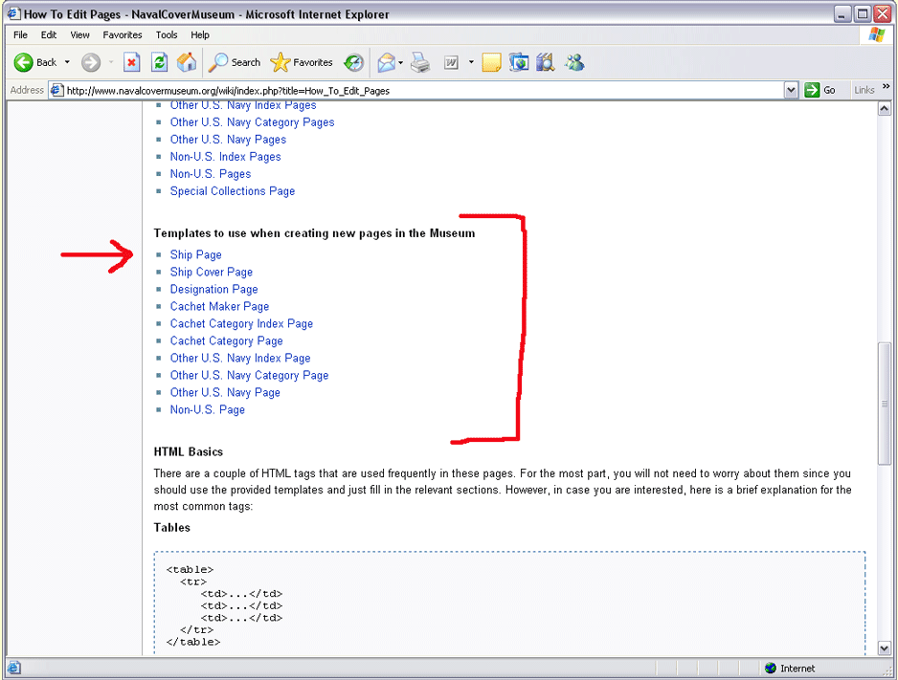Click the Print toolbar icon
The image size is (898, 680).
[x=420, y=62]
